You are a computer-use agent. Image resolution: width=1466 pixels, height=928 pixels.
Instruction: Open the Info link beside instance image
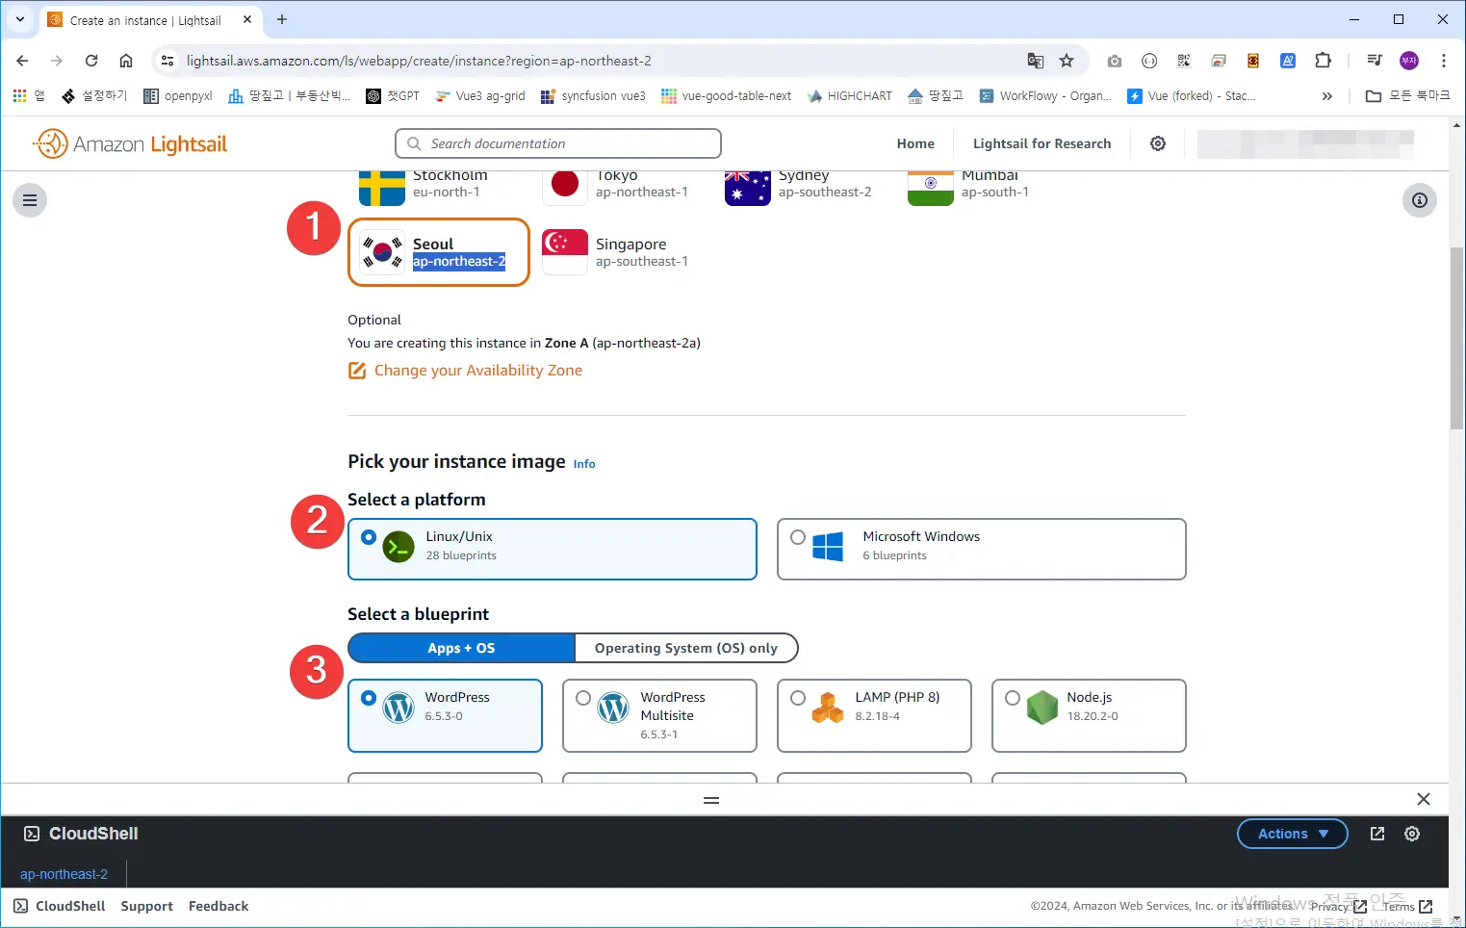(584, 464)
